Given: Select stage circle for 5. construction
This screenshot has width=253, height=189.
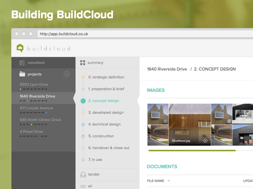Looking at the screenshot, I should click(83, 136).
